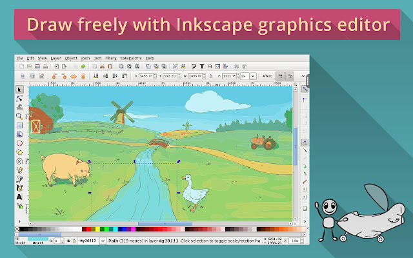Click the Print icon
The image size is (413, 258).
[45, 66]
